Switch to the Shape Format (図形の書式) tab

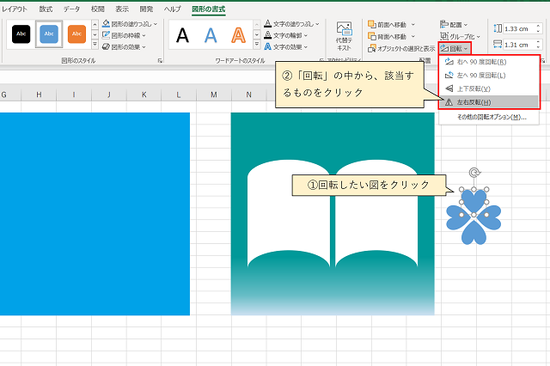(x=208, y=9)
